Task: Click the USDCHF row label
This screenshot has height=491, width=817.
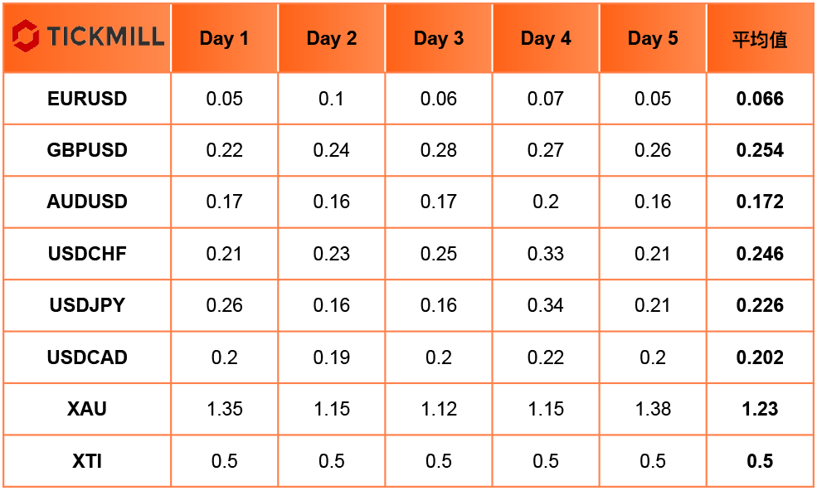Action: [87, 254]
